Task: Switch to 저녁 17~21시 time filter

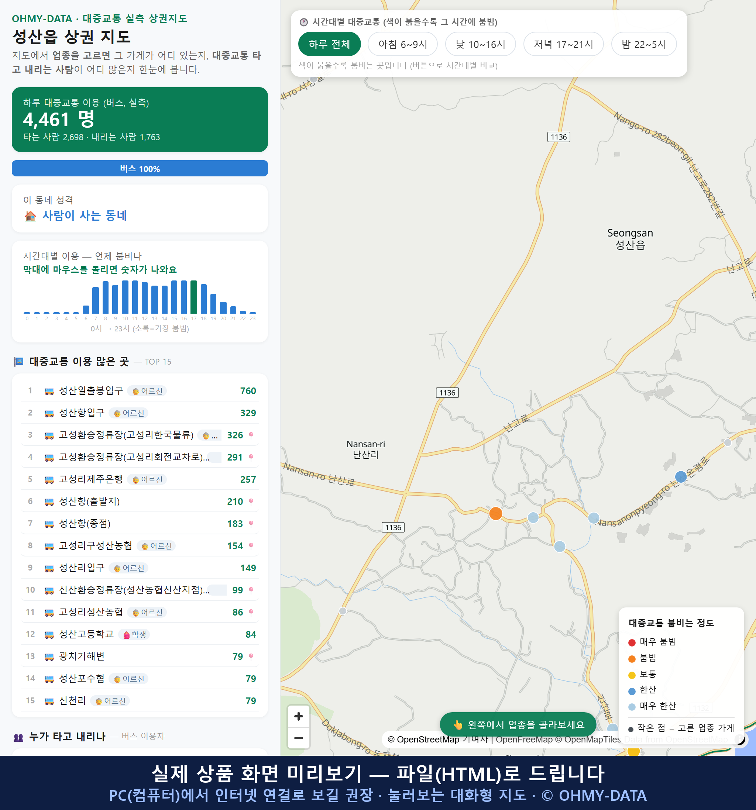Action: [563, 44]
